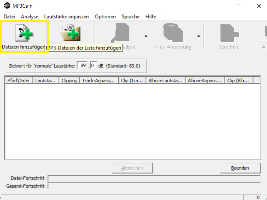Click the Dateien hinzufügen toolbar icon
The image size is (267, 200).
tap(24, 33)
